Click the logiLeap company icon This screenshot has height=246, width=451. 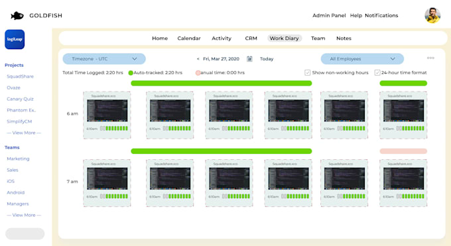click(x=15, y=39)
